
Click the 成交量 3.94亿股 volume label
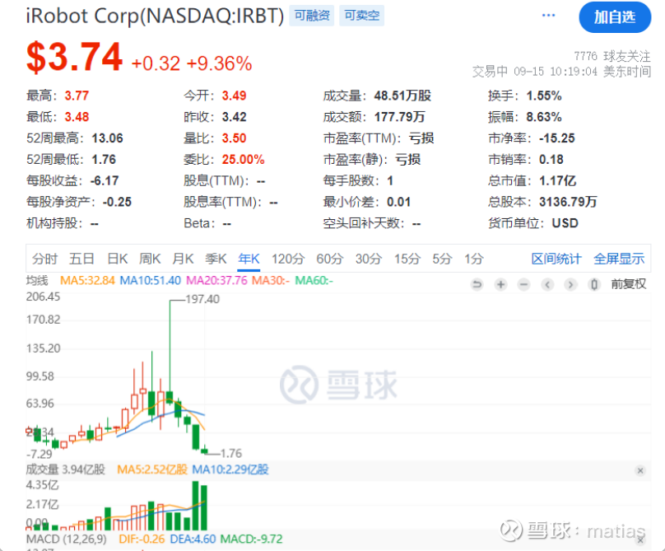click(x=65, y=469)
